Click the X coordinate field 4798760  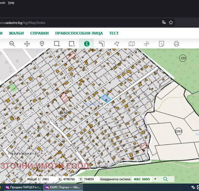click(x=69, y=179)
